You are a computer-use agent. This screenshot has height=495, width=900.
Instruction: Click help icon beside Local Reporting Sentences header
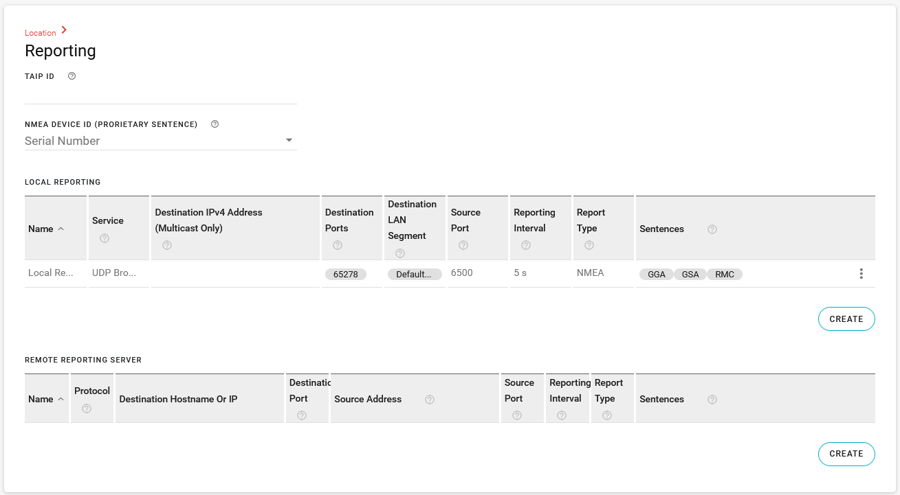tap(712, 229)
